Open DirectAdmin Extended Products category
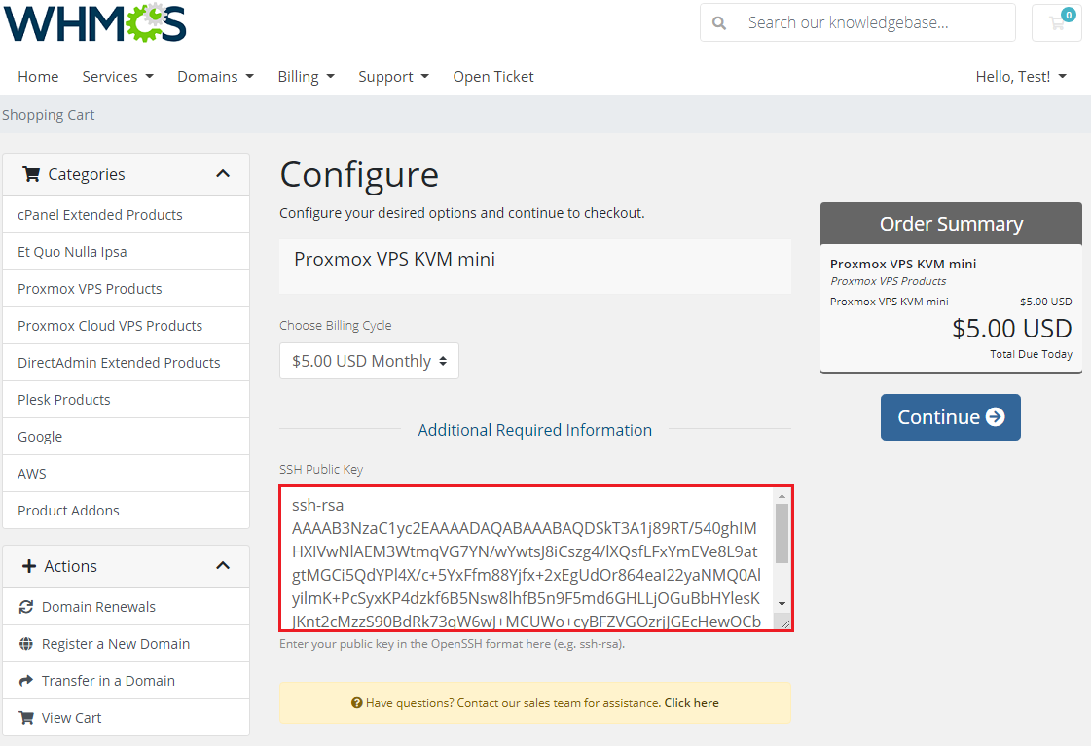This screenshot has height=746, width=1091. [x=126, y=362]
